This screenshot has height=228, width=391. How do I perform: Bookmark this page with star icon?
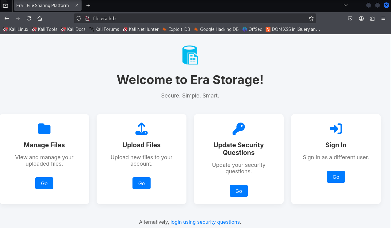pyautogui.click(x=311, y=18)
